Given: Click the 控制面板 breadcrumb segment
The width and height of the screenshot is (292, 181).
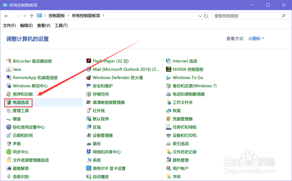Looking at the screenshot, I should 57,16.
